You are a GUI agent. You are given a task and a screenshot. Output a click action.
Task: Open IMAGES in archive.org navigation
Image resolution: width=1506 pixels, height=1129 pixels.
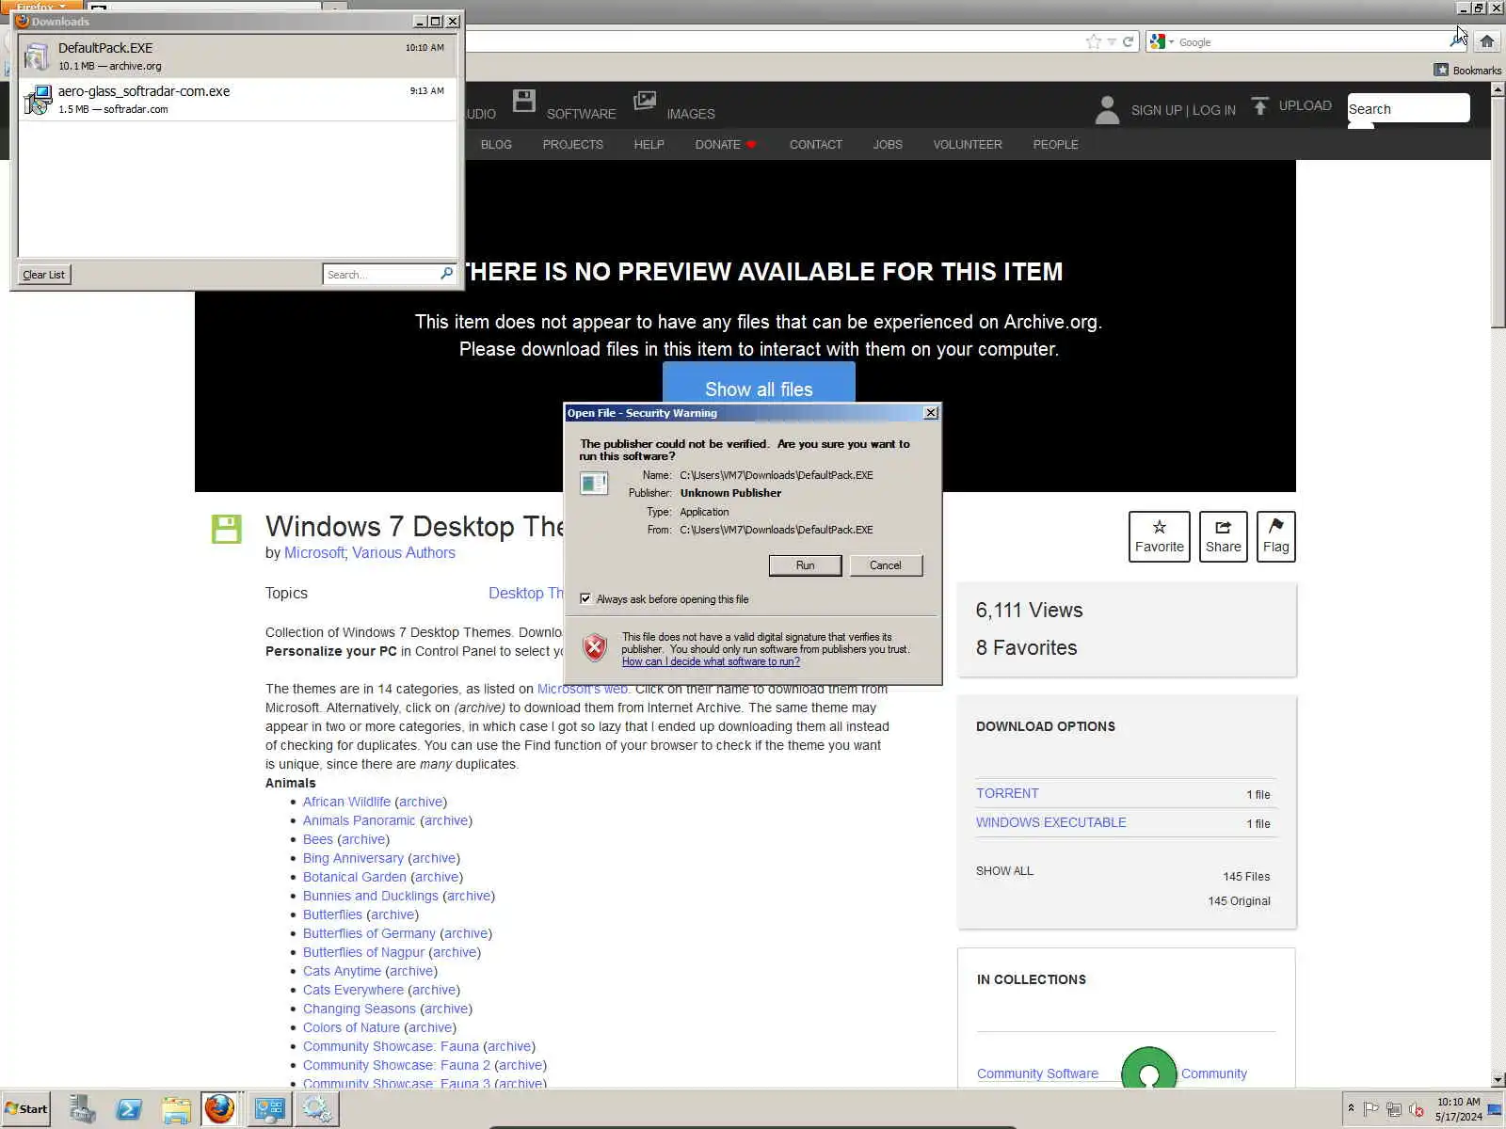pos(691,114)
